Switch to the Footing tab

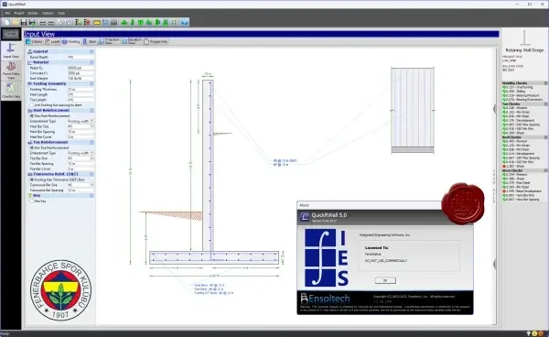click(71, 42)
